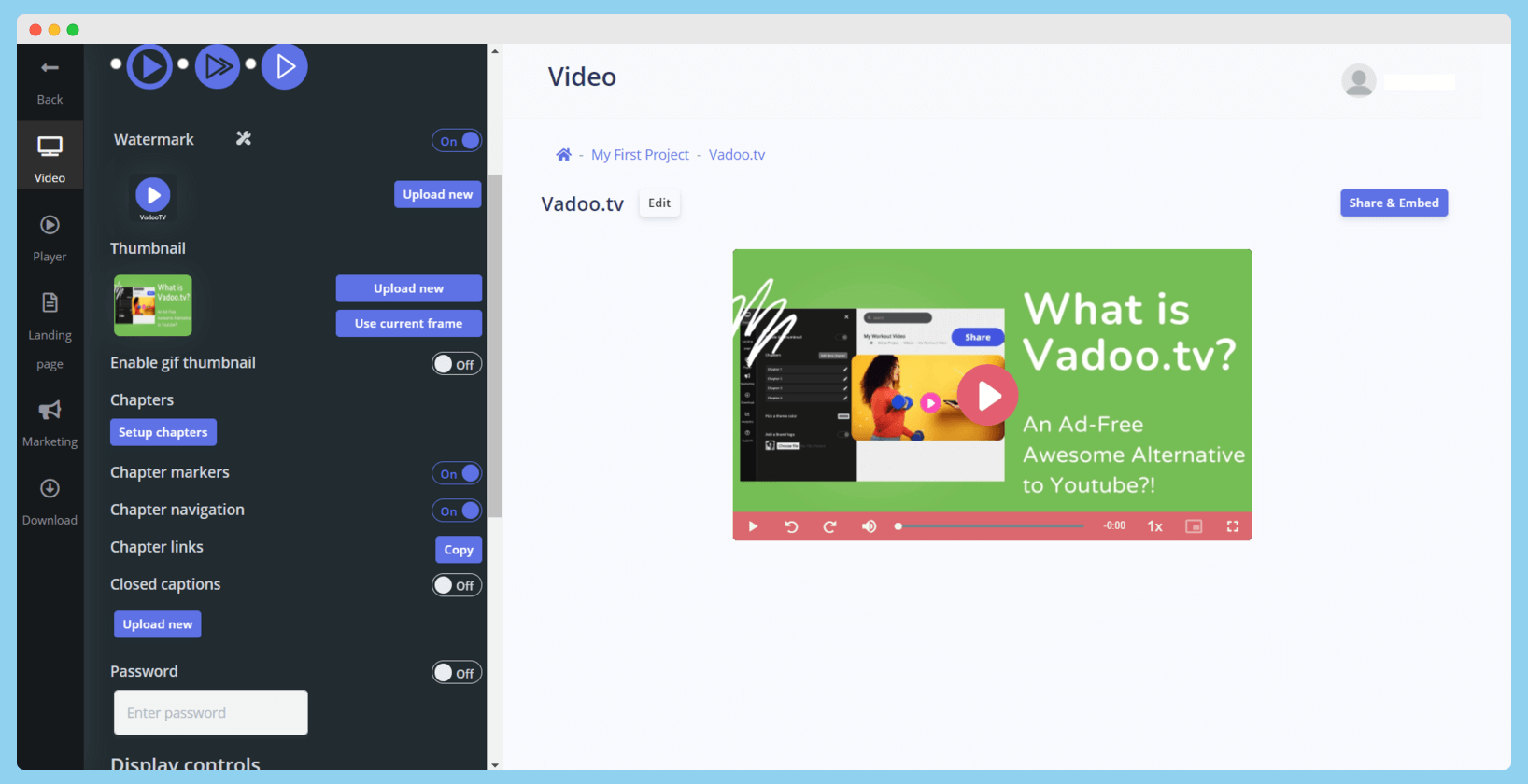Viewport: 1528px width, 784px height.
Task: Select the first play icon style
Action: tap(149, 66)
